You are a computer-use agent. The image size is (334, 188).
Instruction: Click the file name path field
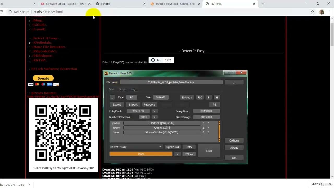click(x=171, y=82)
